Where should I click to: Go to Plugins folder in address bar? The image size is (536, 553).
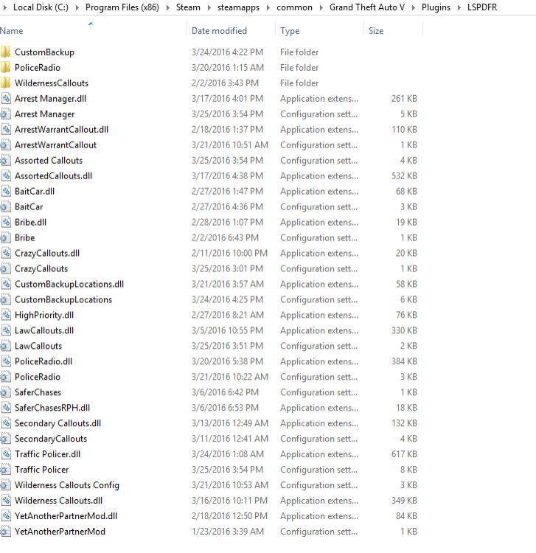coord(436,7)
